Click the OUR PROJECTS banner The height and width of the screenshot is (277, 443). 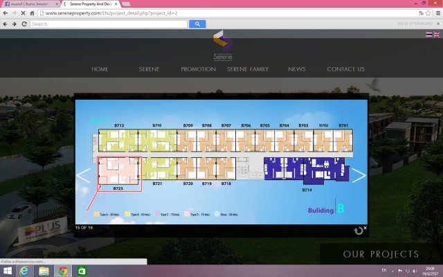[x=381, y=254]
